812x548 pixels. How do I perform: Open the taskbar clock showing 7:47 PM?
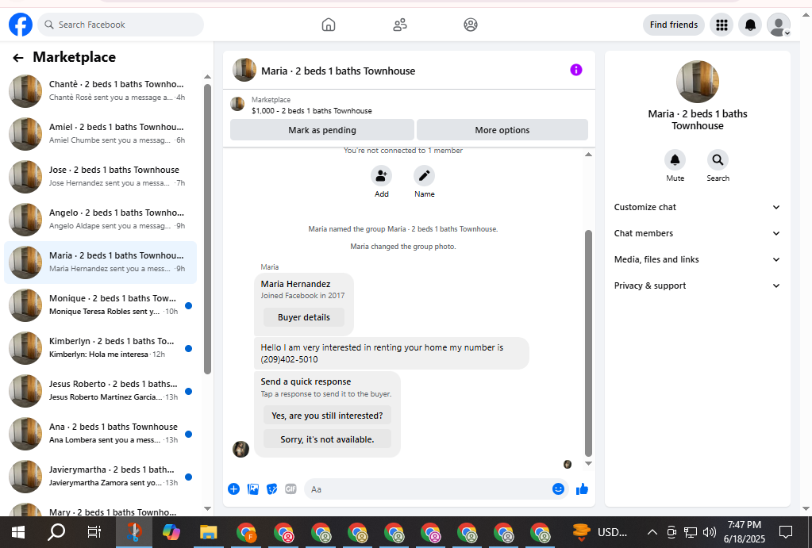[x=745, y=532]
